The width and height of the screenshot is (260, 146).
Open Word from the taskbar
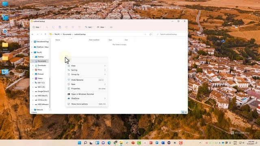click(x=163, y=143)
